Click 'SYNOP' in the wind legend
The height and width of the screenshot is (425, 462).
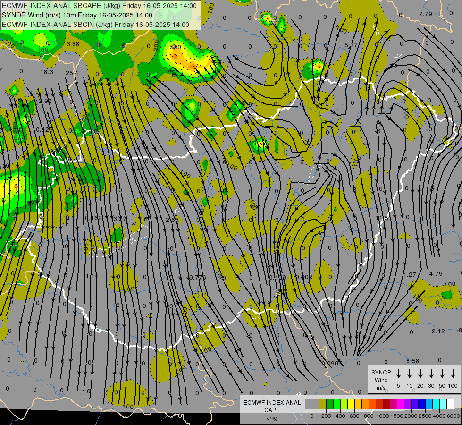pyautogui.click(x=381, y=372)
